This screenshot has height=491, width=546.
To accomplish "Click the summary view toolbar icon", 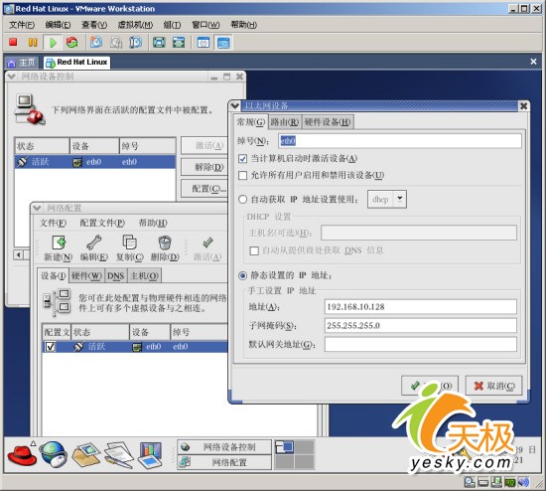I will click(x=204, y=42).
